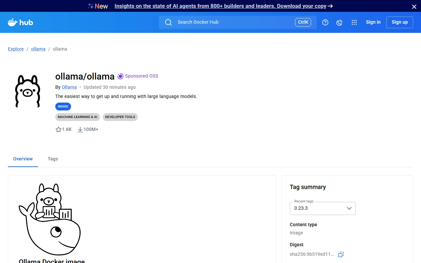Switch to the Tags tab
The image size is (421, 263).
pos(53,159)
